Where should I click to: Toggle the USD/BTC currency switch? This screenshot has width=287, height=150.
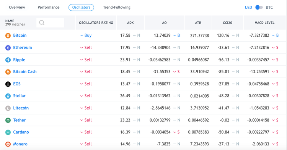259,7
